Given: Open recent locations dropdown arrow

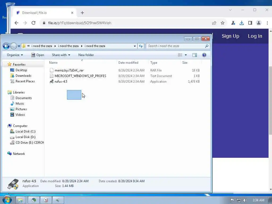Looking at the screenshot, I should coord(19,46).
